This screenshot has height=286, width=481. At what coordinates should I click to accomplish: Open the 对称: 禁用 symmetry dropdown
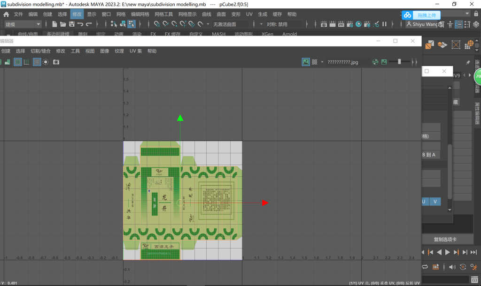pyautogui.click(x=283, y=24)
